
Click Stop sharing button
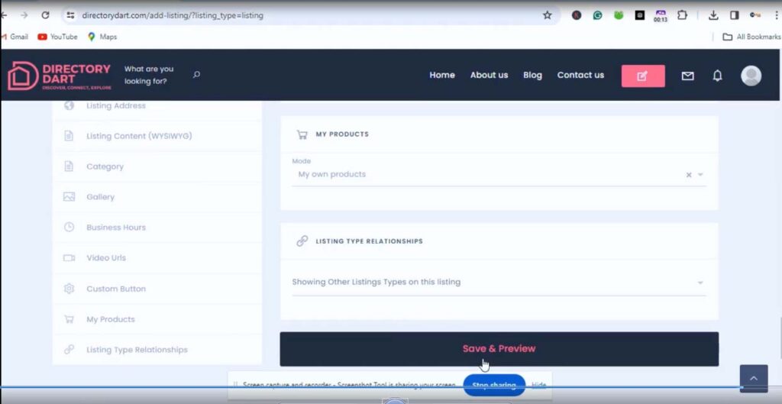coord(494,385)
